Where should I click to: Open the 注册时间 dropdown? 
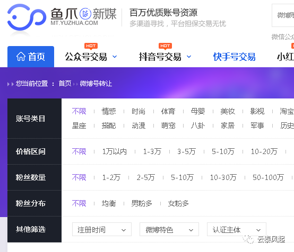click(102, 229)
